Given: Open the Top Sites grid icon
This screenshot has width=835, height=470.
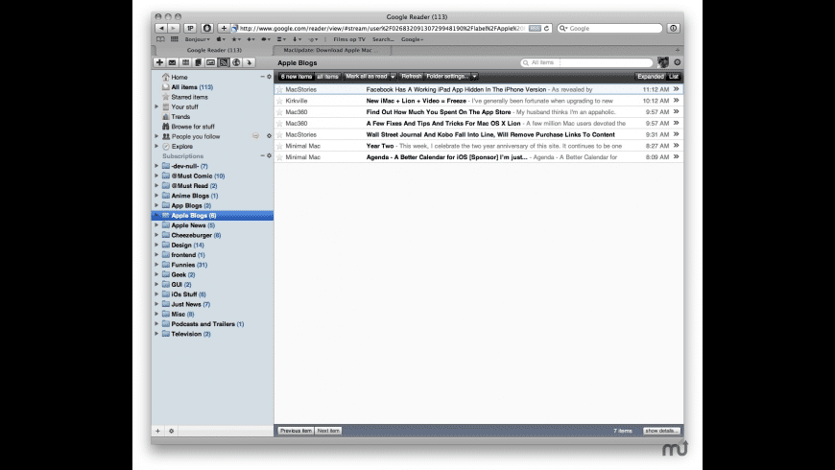Looking at the screenshot, I should click(x=174, y=39).
